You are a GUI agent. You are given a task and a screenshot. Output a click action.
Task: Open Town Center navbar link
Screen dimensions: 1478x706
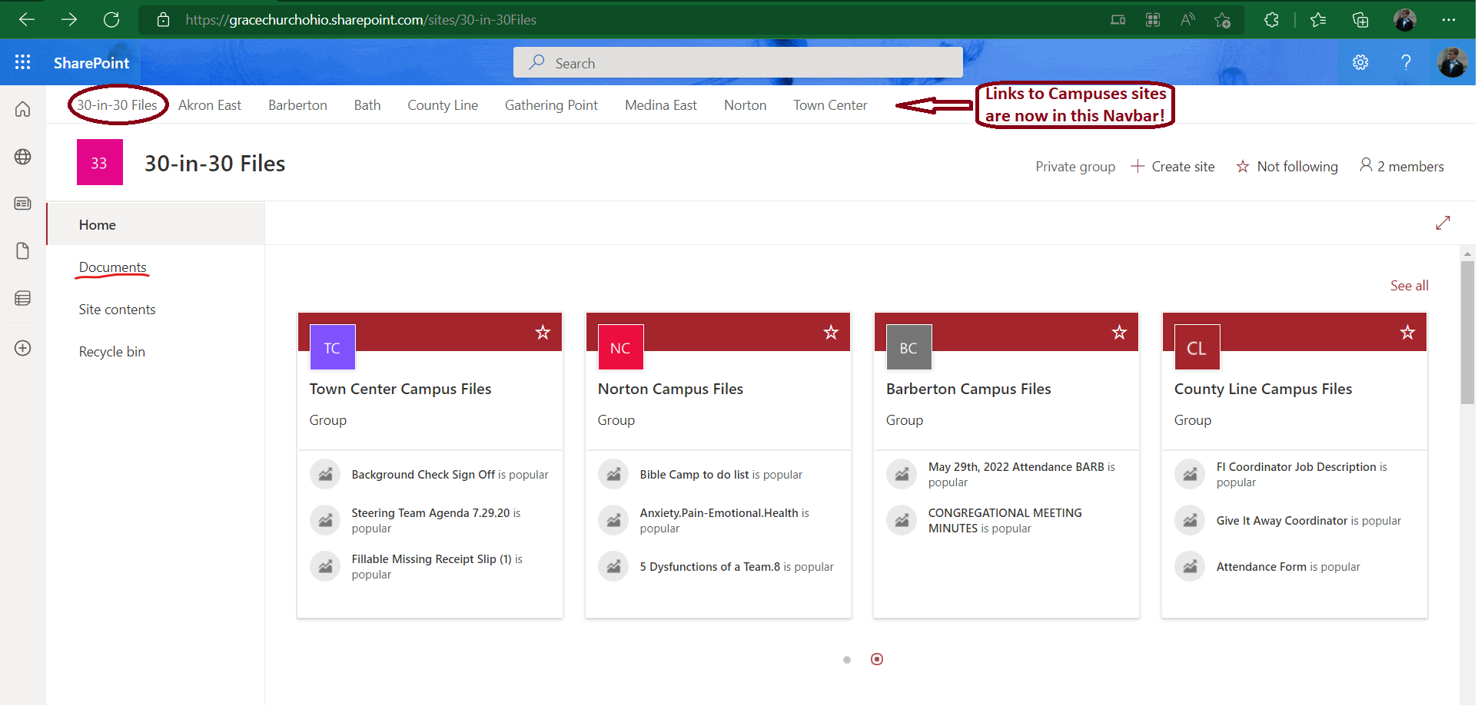pos(830,105)
